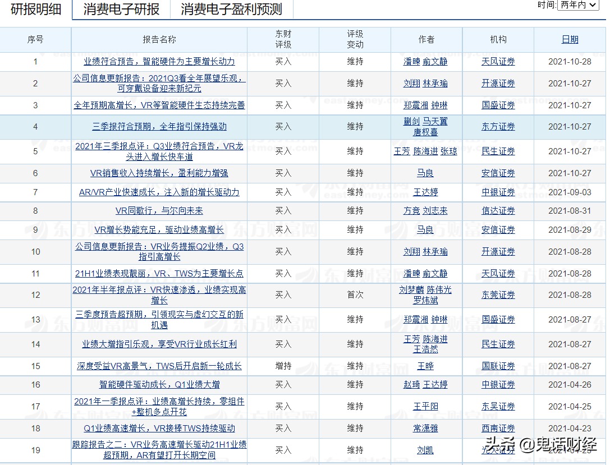
Task: Click author 刘志来 in row 8
Action: point(435,211)
